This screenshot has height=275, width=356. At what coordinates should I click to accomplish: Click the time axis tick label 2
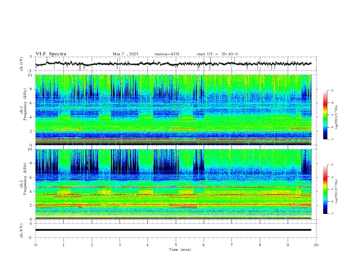point(92,245)
